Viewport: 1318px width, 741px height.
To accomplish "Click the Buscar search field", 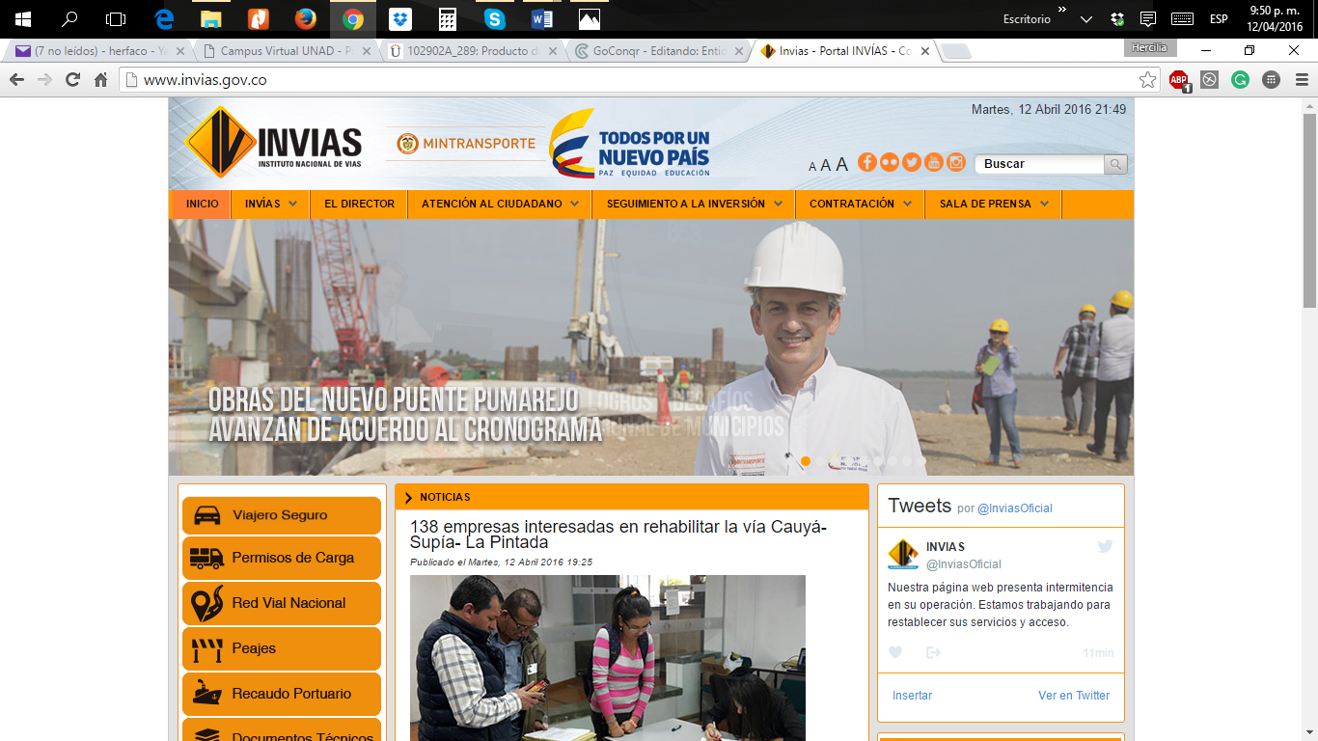I will tap(1039, 164).
